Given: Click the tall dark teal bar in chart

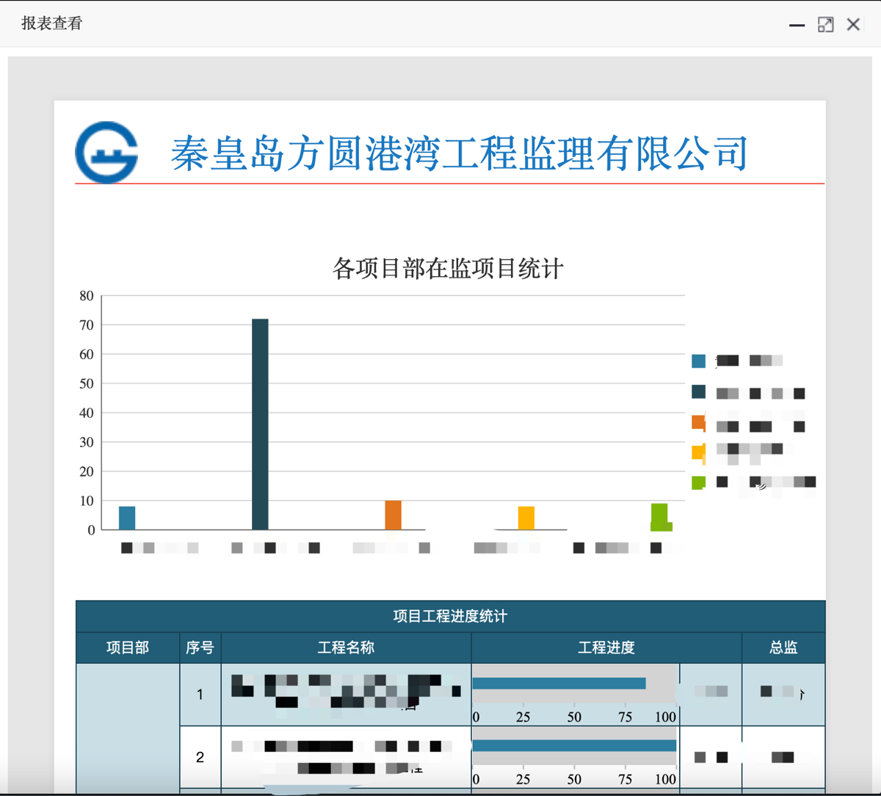Looking at the screenshot, I should [260, 424].
